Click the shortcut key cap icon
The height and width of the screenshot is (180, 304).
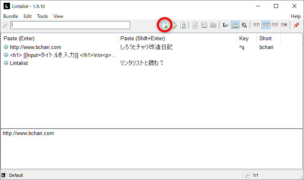204,25
